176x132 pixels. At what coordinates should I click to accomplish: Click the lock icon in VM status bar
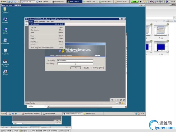122,103
